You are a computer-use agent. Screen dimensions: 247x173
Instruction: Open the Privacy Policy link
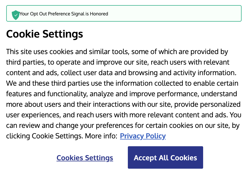click(x=143, y=136)
